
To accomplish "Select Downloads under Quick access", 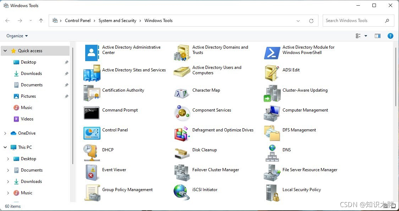I will pyautogui.click(x=31, y=74).
